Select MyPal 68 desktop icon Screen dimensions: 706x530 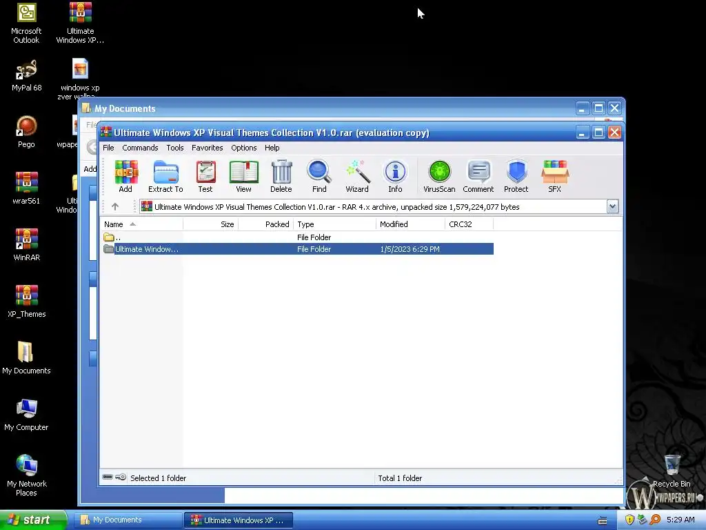(27, 76)
